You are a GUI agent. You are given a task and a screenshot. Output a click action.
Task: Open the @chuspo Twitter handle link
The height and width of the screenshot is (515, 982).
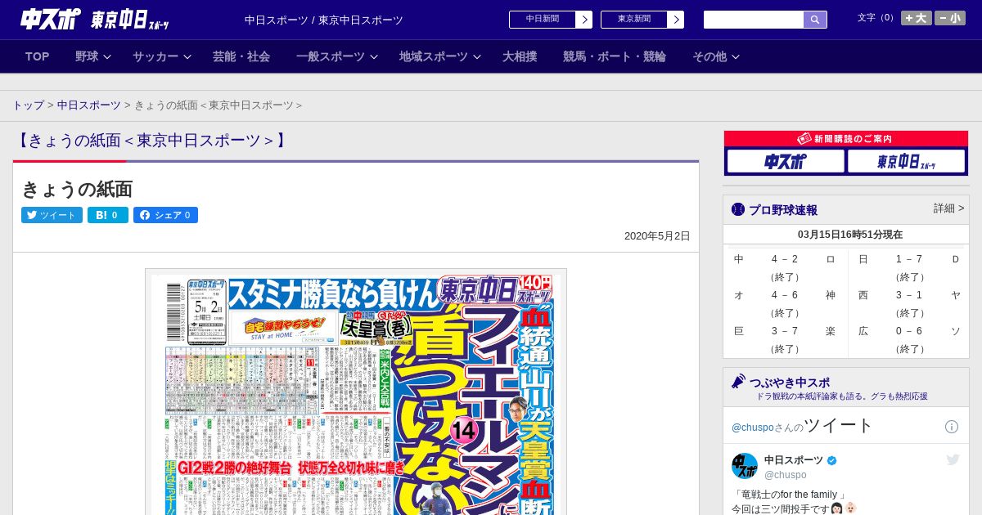(752, 428)
